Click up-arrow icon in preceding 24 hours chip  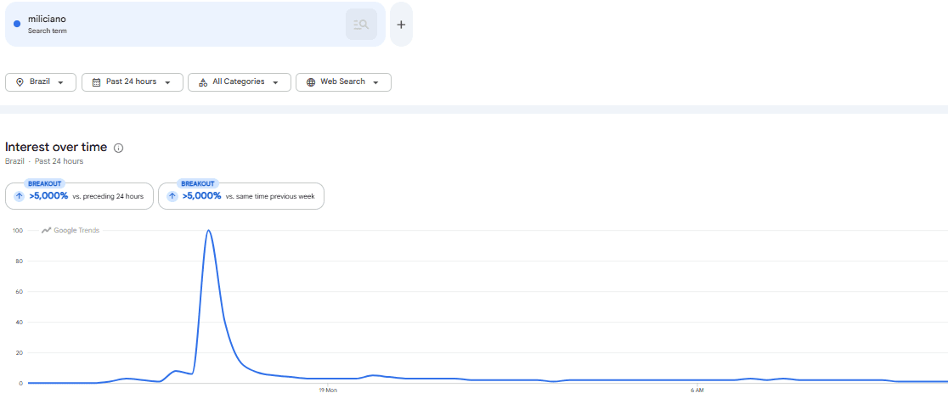pos(20,196)
